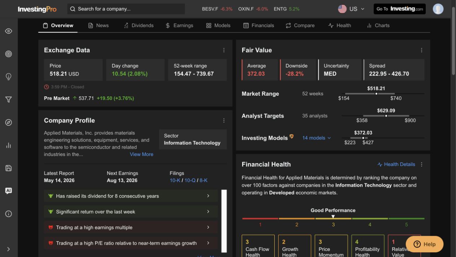
Task: Expand significant return last week tip
Action: [x=131, y=212]
